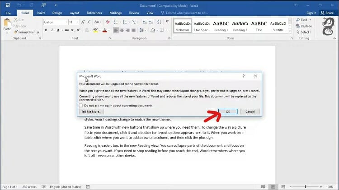339x190 pixels.
Task: Toggle Show/Hide paragraph marks
Action: (167, 22)
